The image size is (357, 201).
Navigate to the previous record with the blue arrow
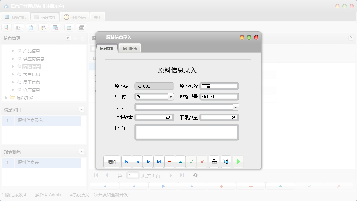pyautogui.click(x=137, y=162)
